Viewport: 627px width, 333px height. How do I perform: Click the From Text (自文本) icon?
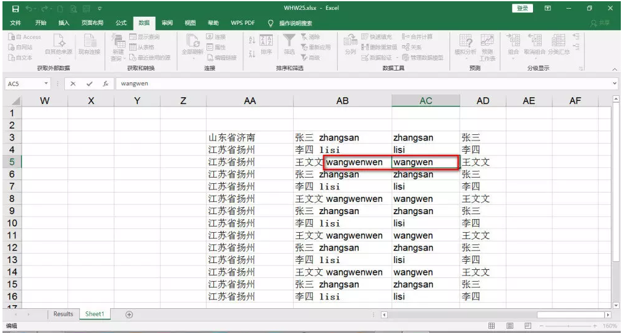point(12,58)
